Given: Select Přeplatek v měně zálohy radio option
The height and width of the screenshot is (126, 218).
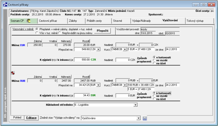Looking at the screenshot, I should click(37, 29).
